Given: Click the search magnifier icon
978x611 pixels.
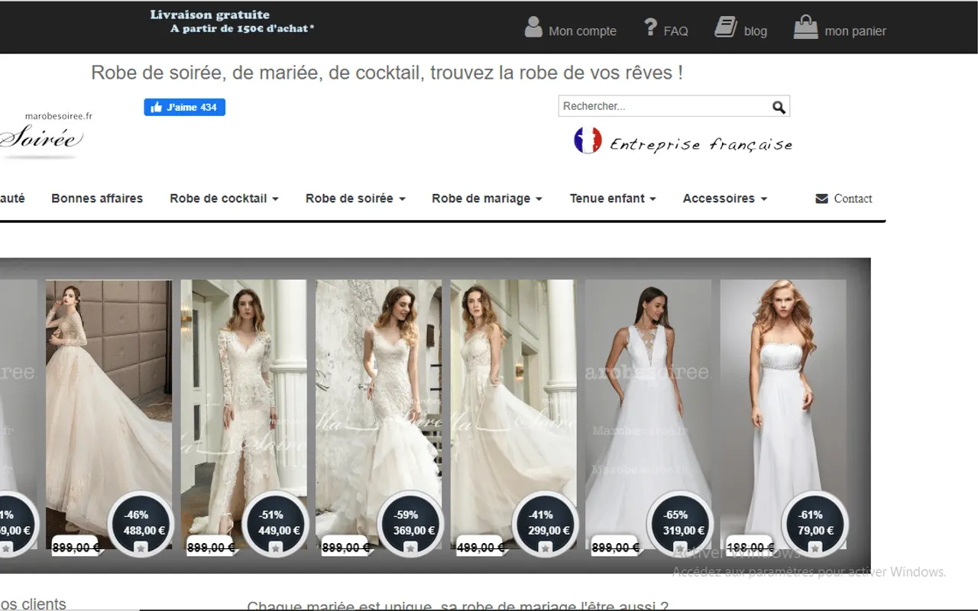Looking at the screenshot, I should tap(779, 107).
